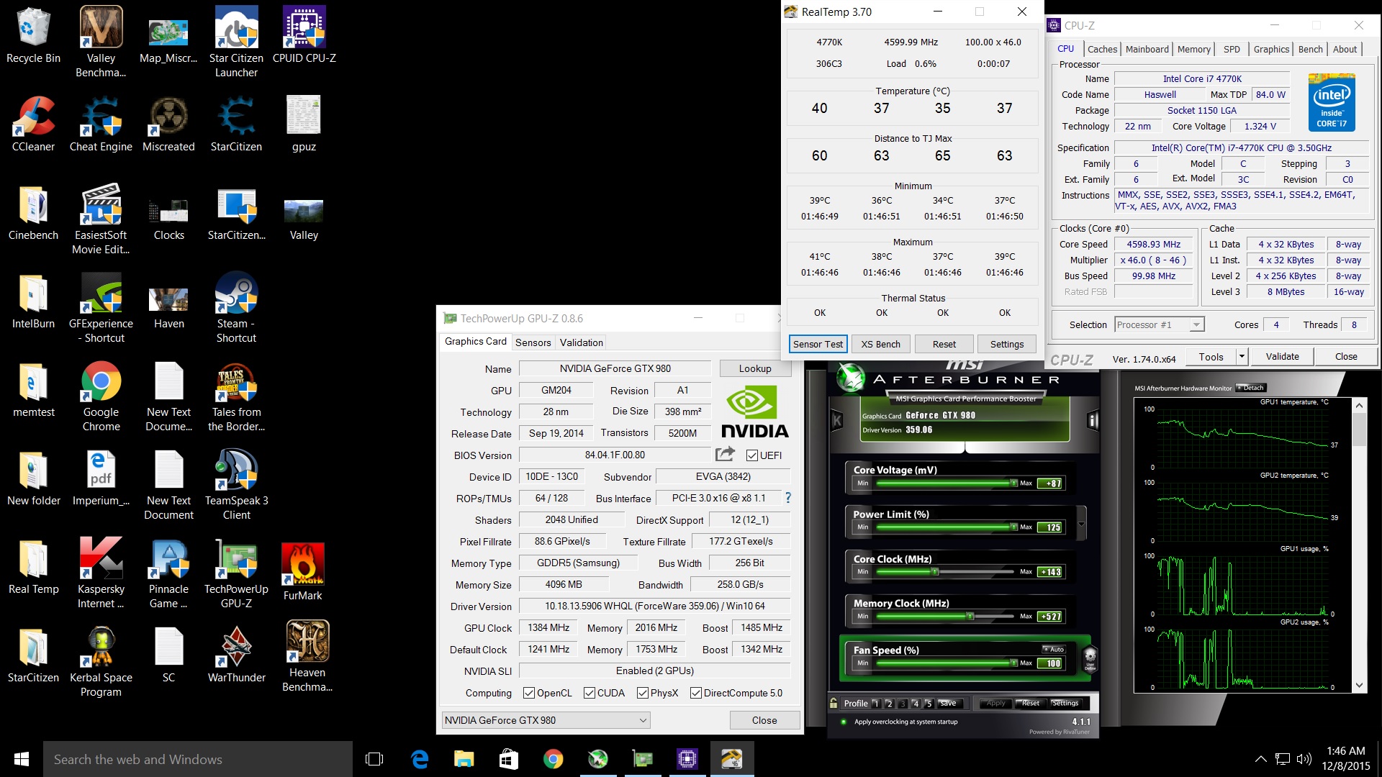Click the Validate button in CPU-Z
Image resolution: width=1382 pixels, height=777 pixels.
pos(1282,356)
